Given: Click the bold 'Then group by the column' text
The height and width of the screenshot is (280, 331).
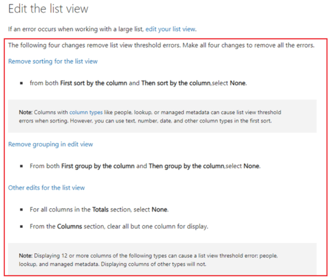Looking at the screenshot, I should tap(186, 166).
